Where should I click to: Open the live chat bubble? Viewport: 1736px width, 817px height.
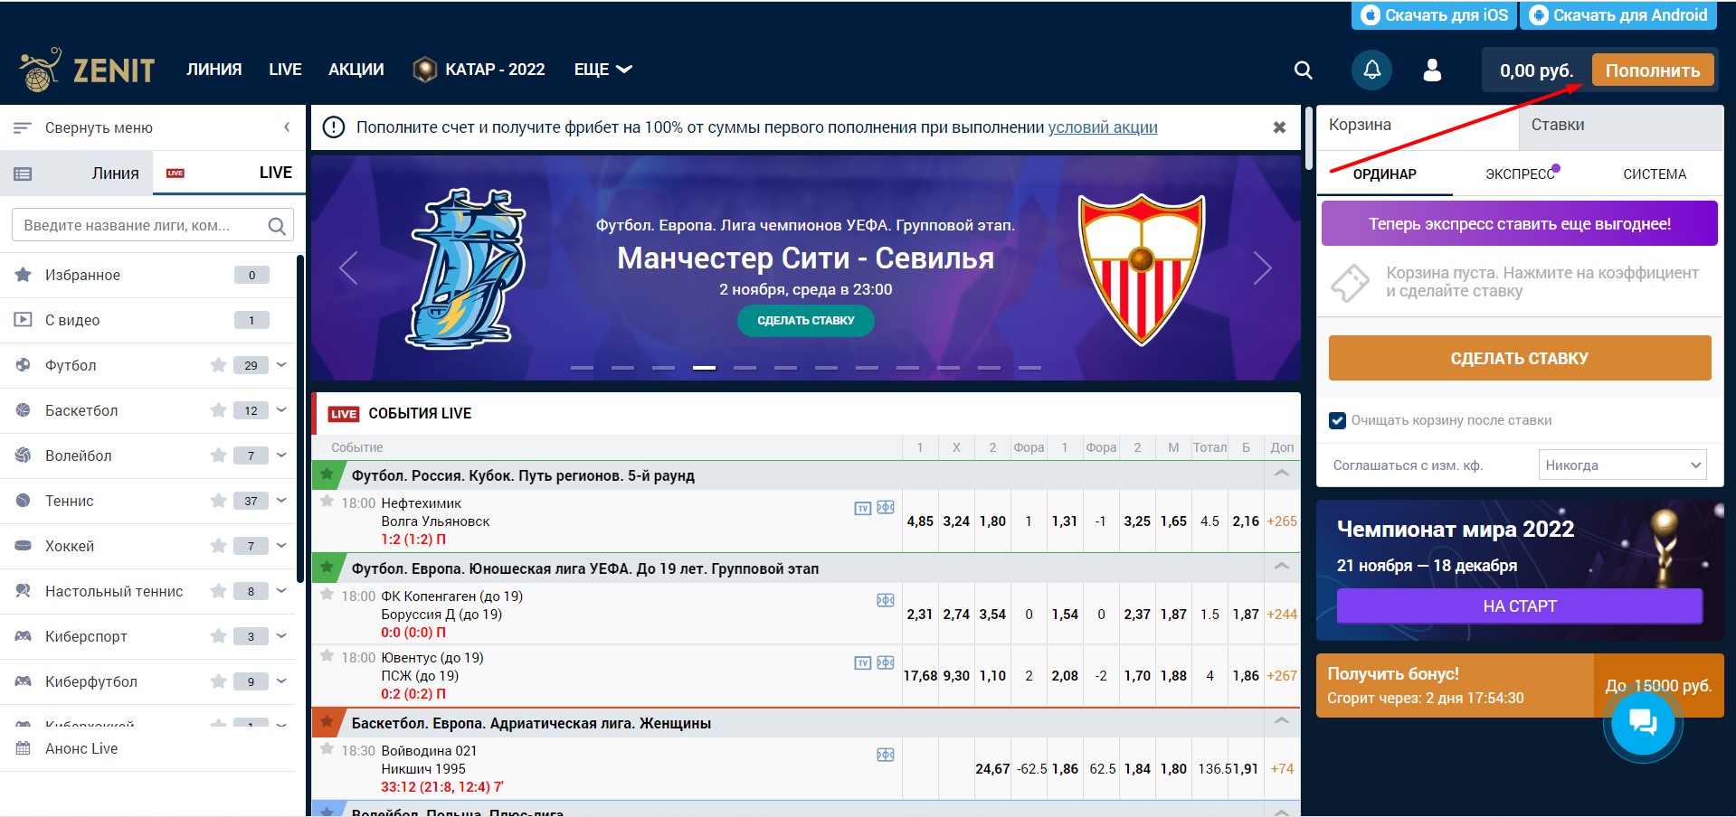(x=1642, y=722)
